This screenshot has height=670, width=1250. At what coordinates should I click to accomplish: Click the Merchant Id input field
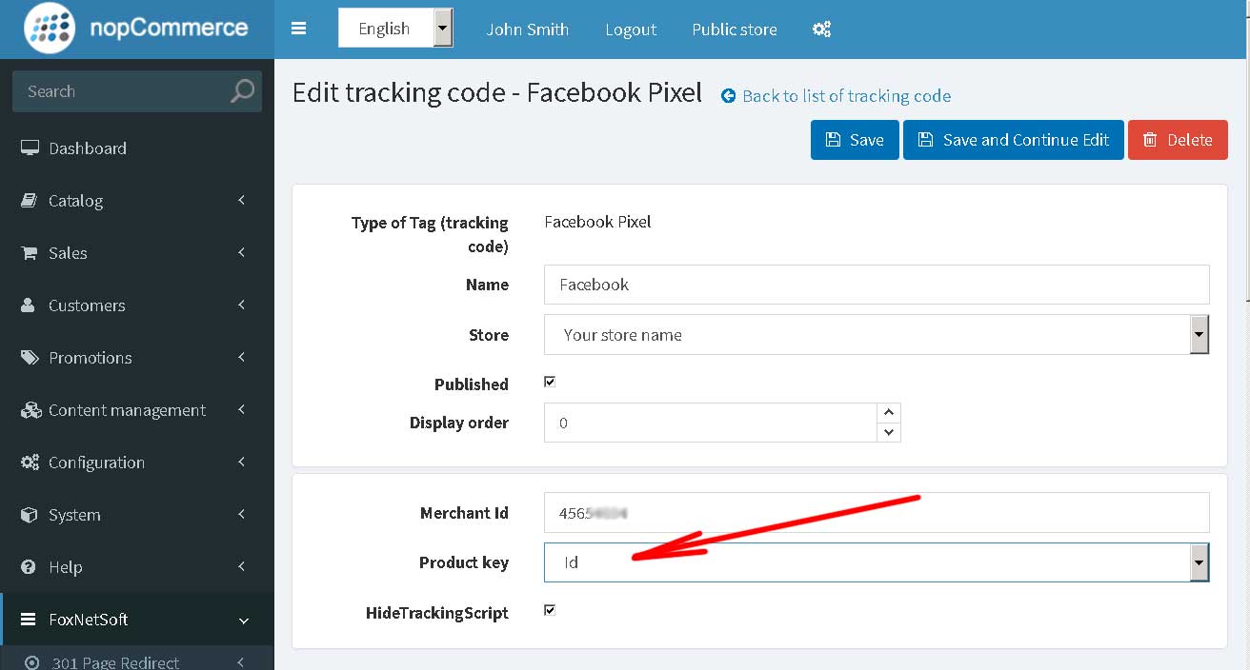click(877, 512)
